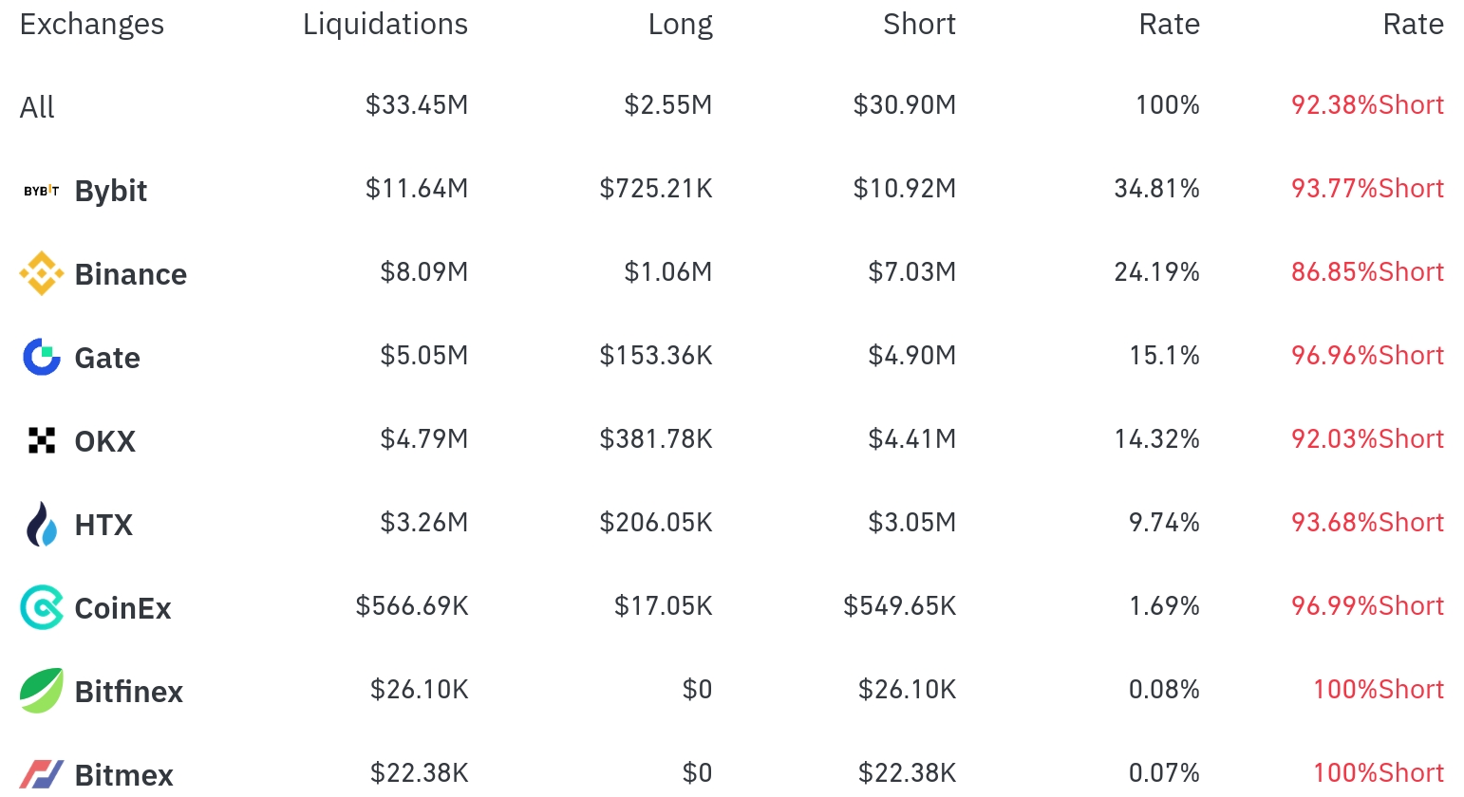Click the Gate exchange logo icon
Image resolution: width=1464 pixels, height=797 pixels.
41,357
